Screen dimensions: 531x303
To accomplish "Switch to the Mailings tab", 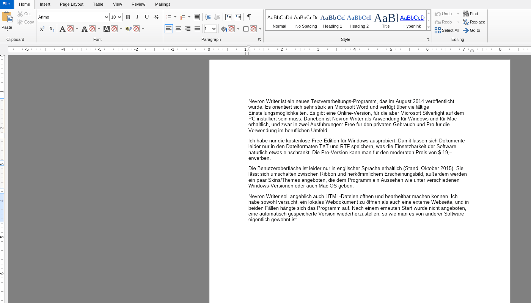I will tap(163, 4).
